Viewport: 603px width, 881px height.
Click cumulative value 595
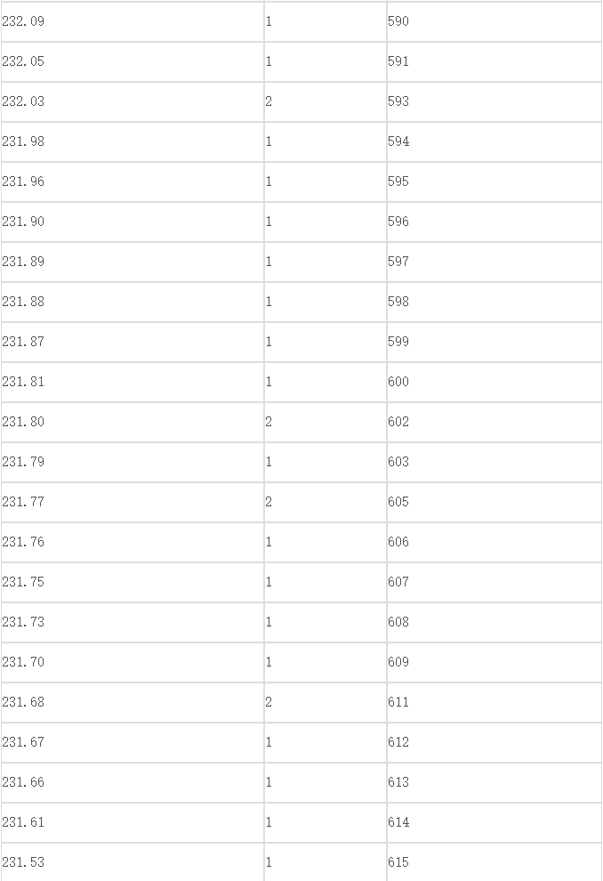[x=494, y=182]
